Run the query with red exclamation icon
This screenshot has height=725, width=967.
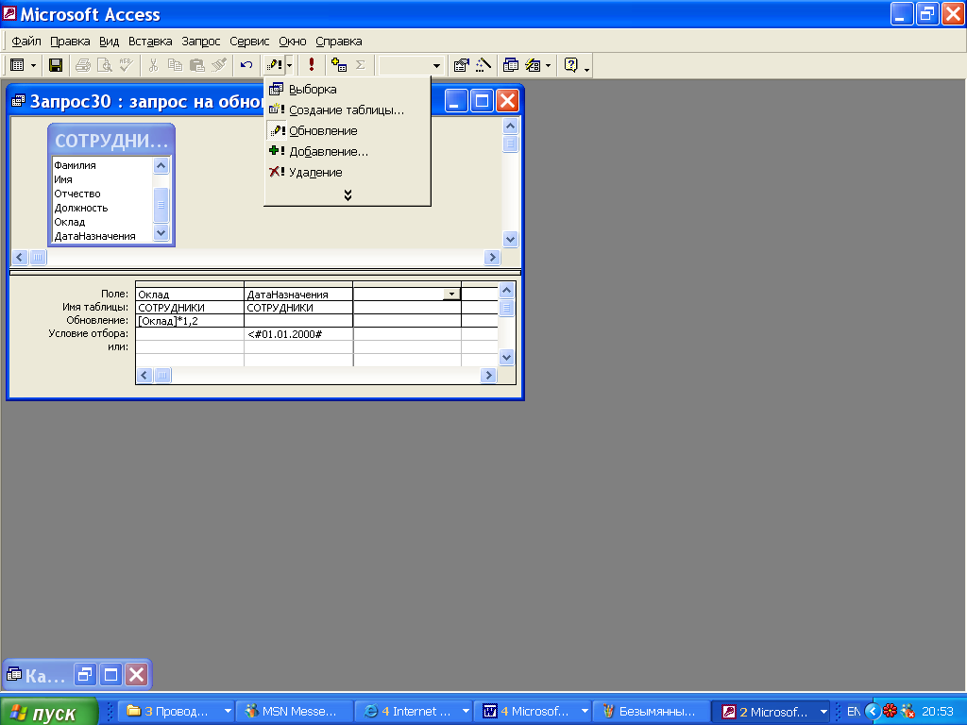point(312,65)
